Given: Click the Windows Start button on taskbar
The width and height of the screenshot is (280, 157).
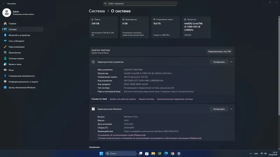Looking at the screenshot, I should (101, 154).
